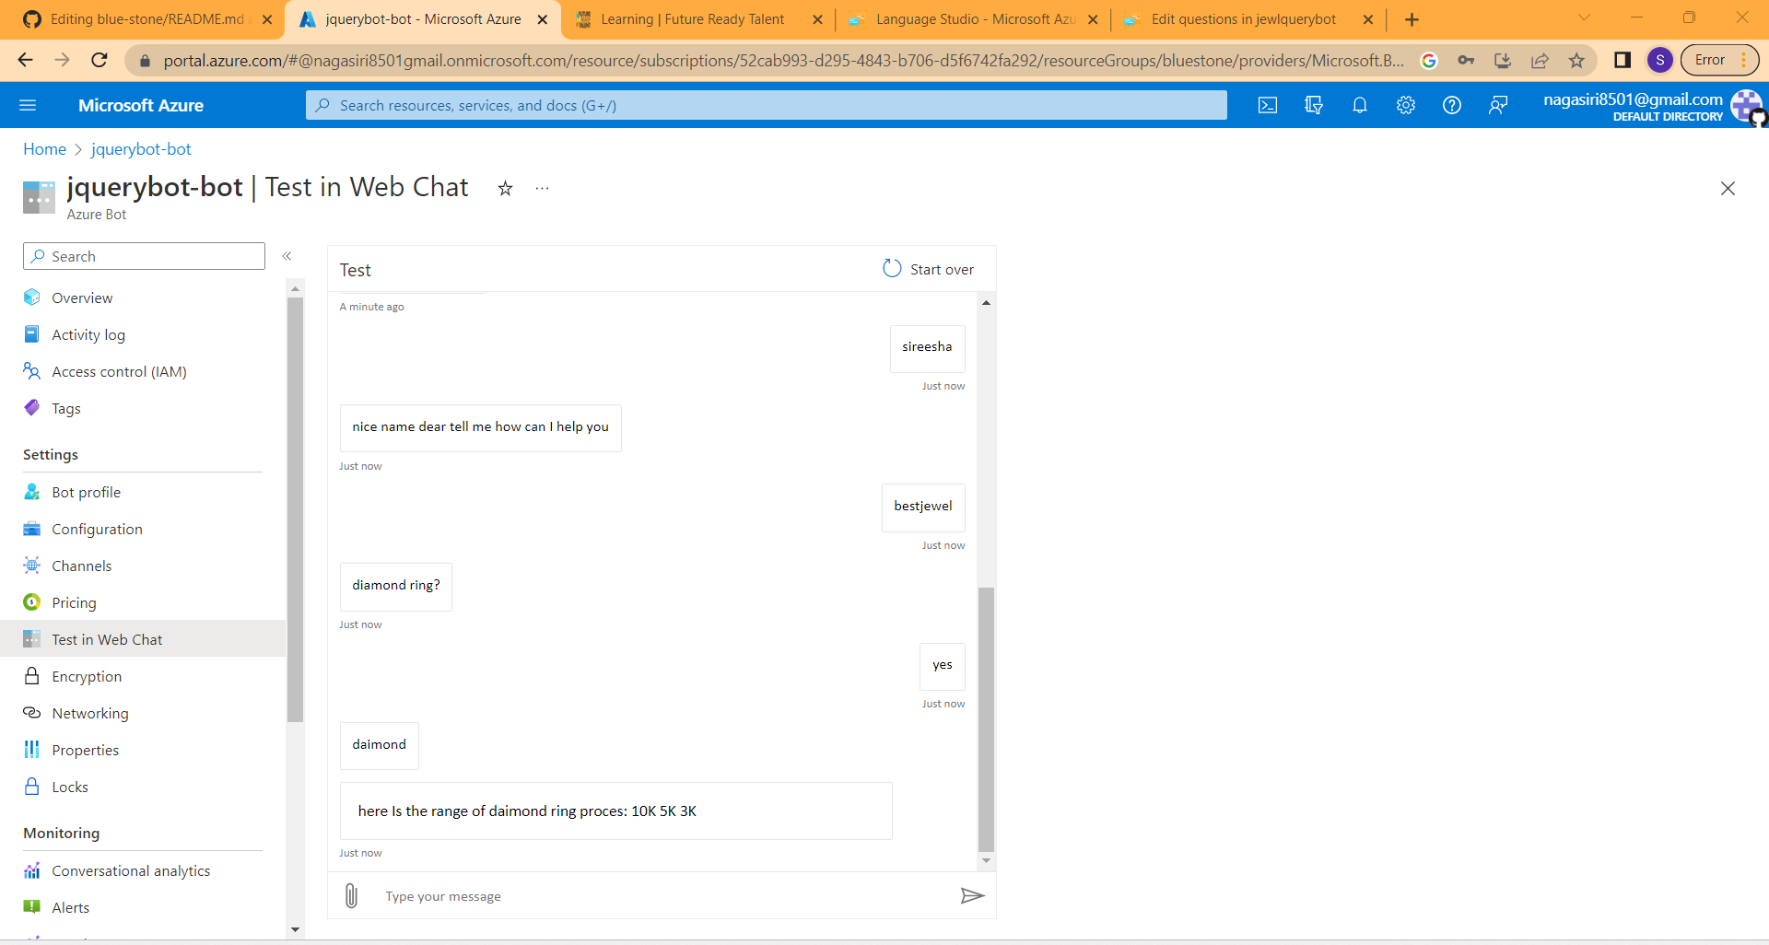Screen dimensions: 1769x945
Task: Open portal settings gear
Action: coord(1406,105)
